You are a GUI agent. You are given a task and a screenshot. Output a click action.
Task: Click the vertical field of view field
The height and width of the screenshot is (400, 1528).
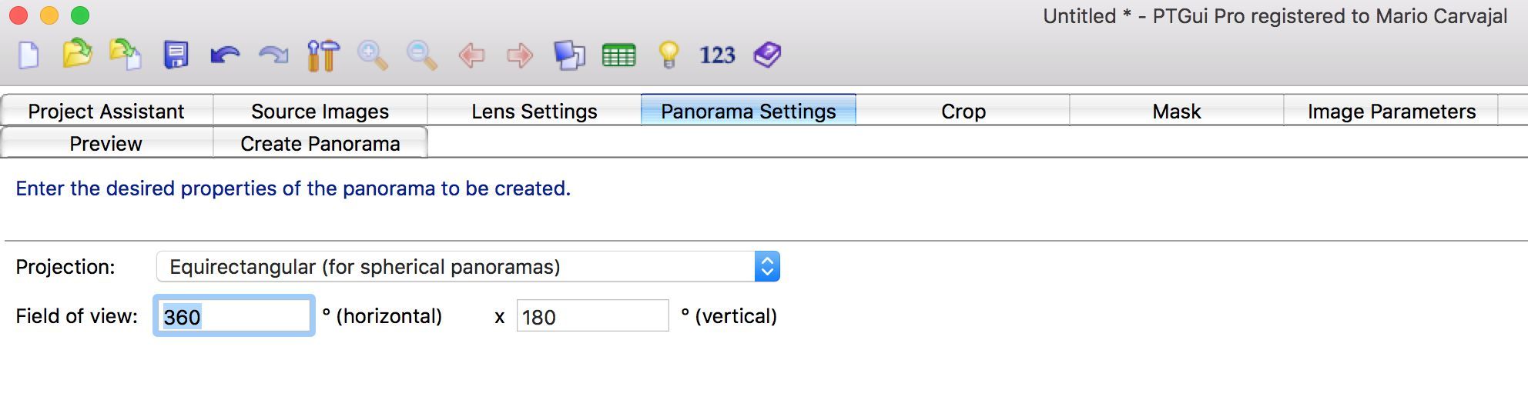592,316
